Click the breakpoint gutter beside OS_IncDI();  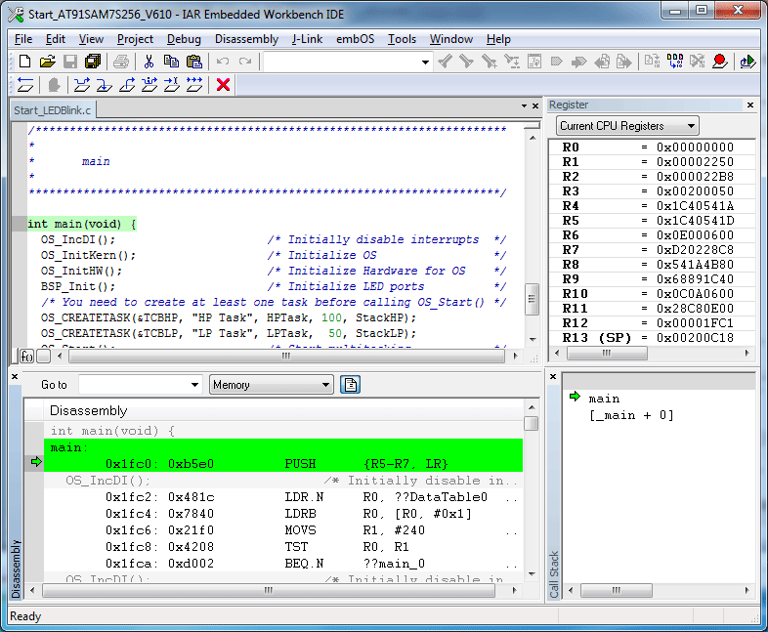(x=20, y=239)
